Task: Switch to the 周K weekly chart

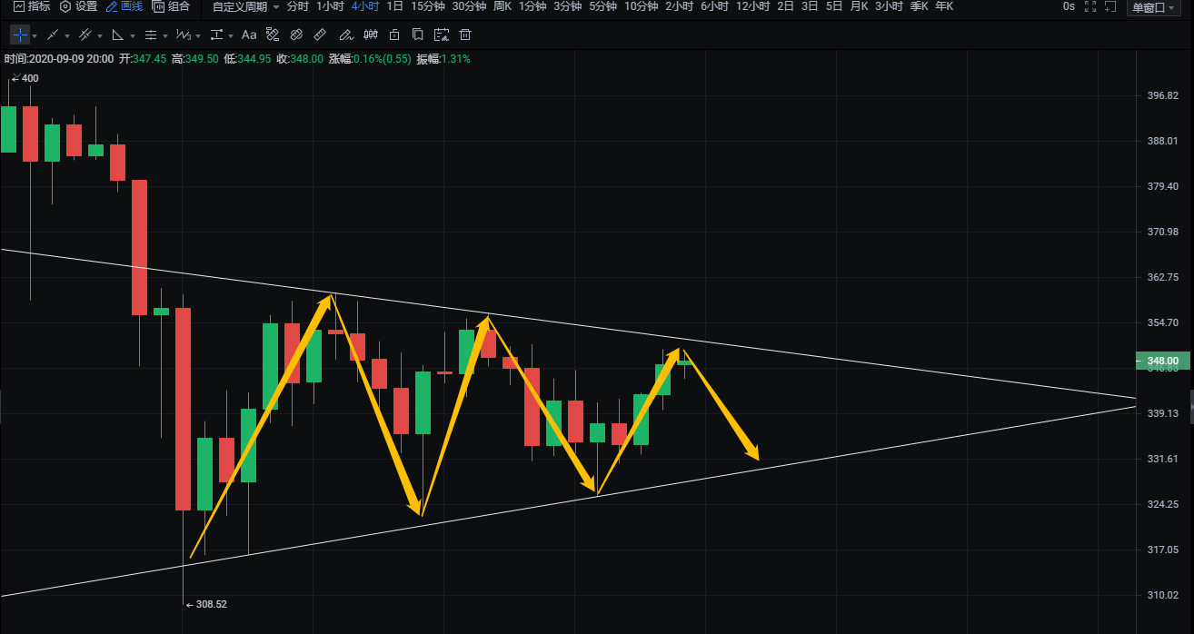Action: [x=502, y=6]
